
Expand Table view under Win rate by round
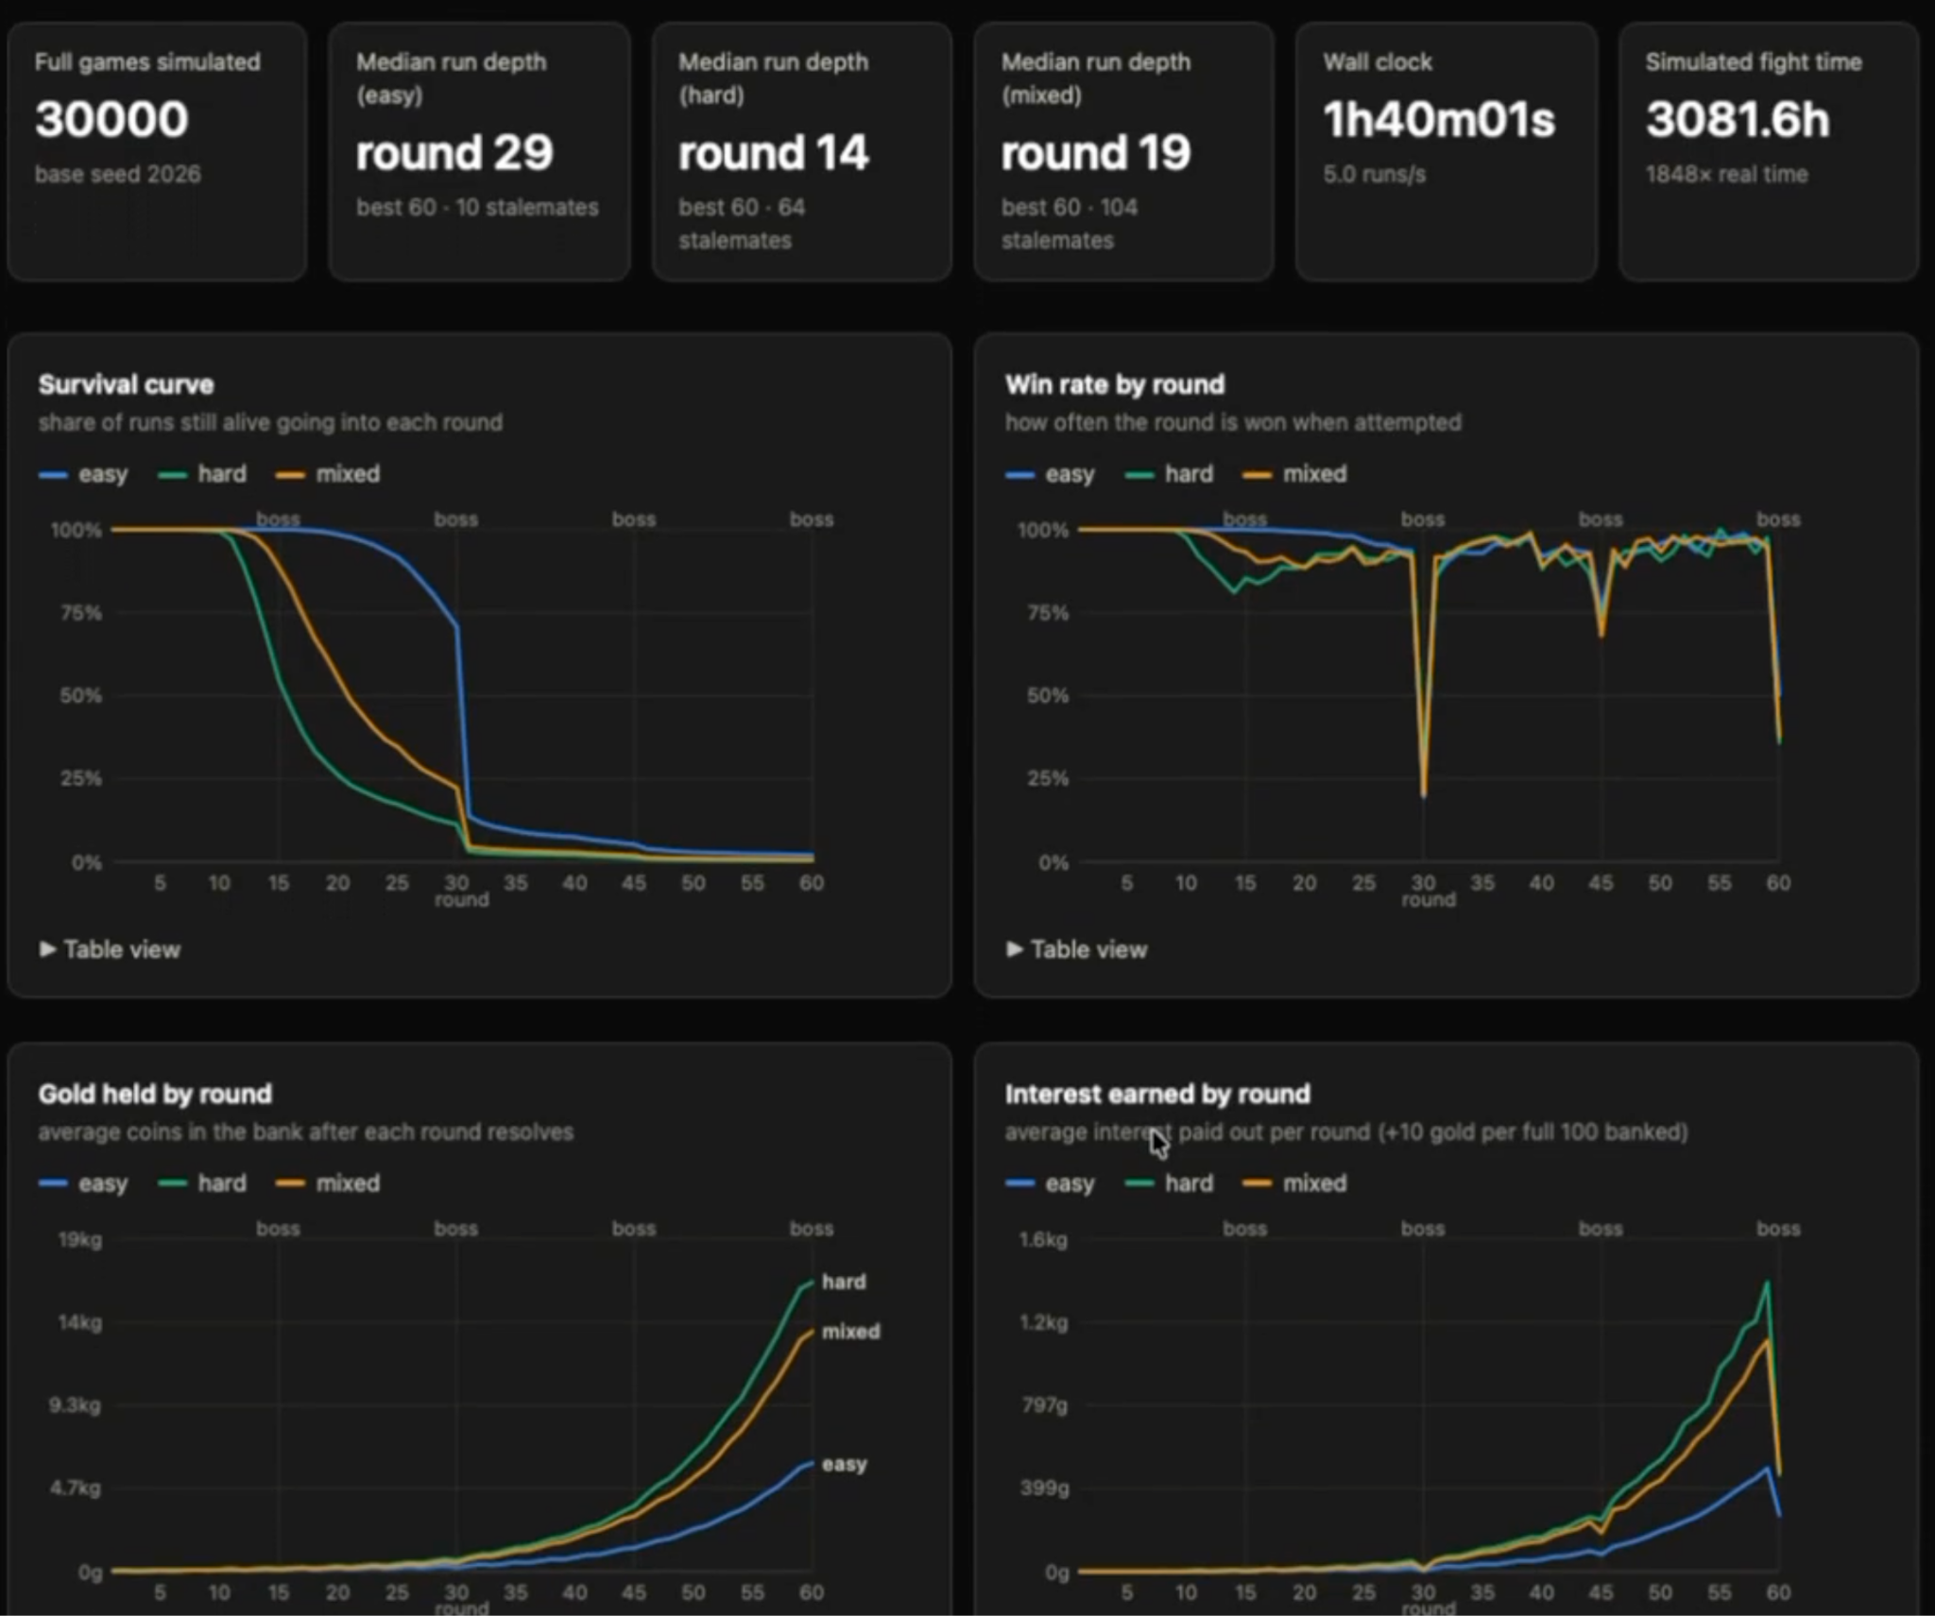(1076, 949)
